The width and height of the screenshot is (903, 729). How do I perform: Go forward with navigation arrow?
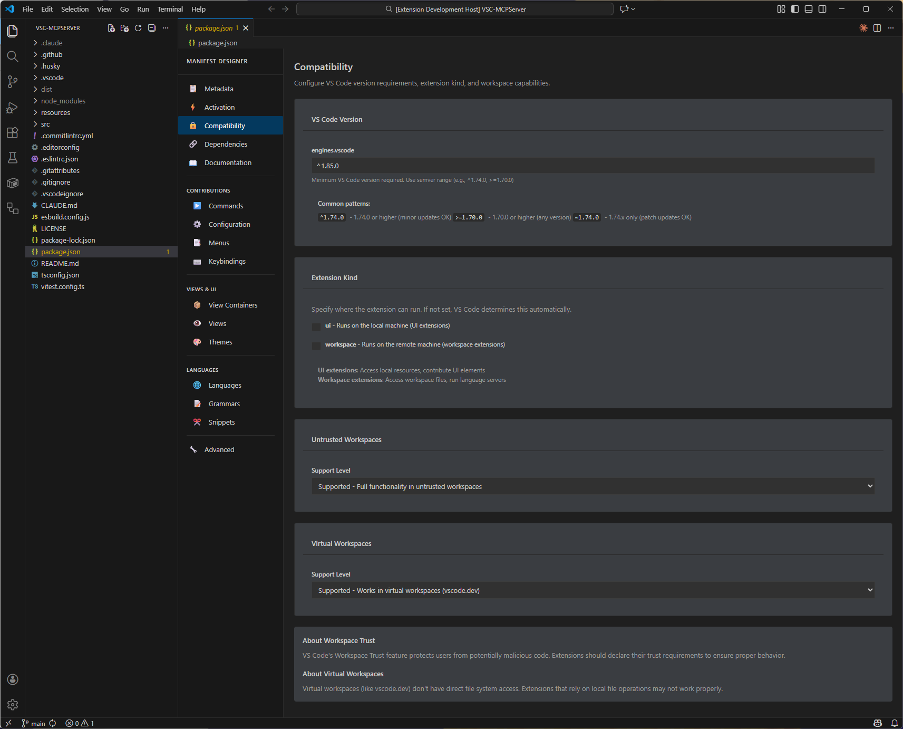(285, 9)
